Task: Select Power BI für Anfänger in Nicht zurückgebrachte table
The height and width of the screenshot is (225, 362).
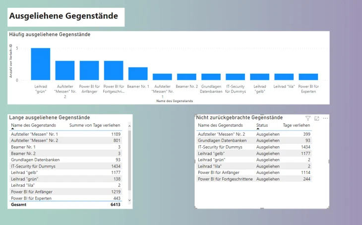Action: pos(218,172)
